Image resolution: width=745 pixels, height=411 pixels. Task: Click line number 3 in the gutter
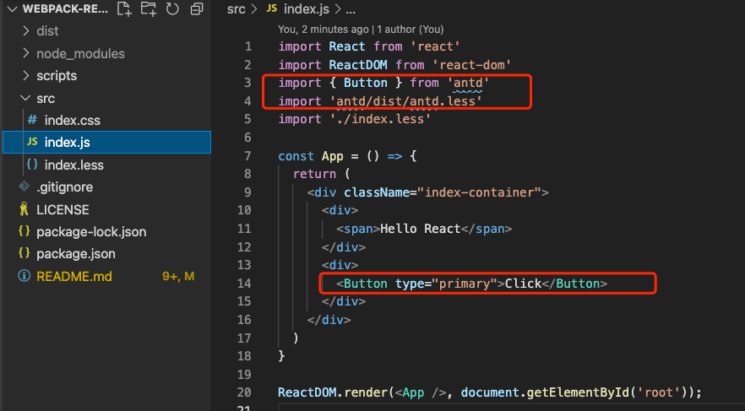tap(247, 83)
